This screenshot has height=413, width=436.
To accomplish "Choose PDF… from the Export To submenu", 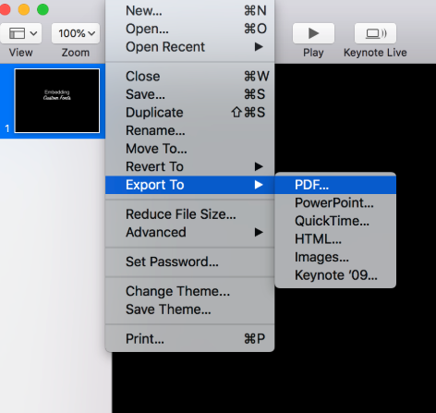I will (335, 185).
